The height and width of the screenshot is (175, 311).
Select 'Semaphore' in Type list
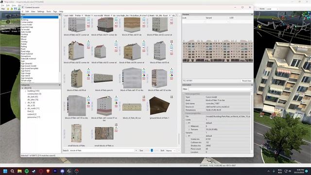(x=26, y=56)
